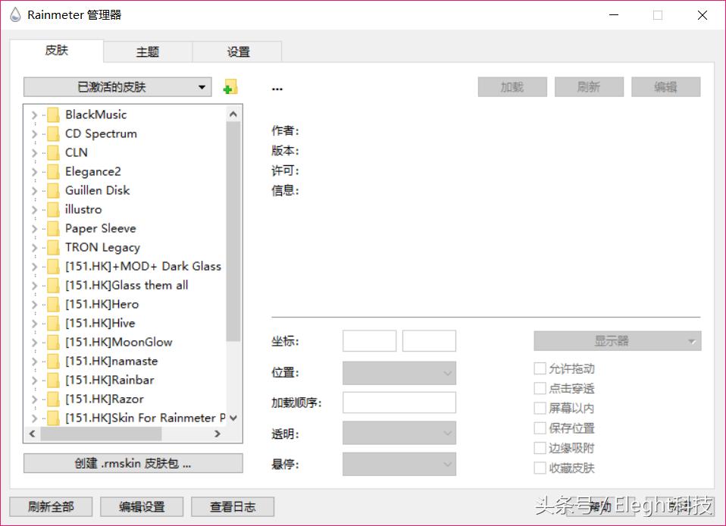Viewport: 726px width, 526px height.
Task: Click the ellipsis icon above the metadata panel
Action: [x=277, y=87]
